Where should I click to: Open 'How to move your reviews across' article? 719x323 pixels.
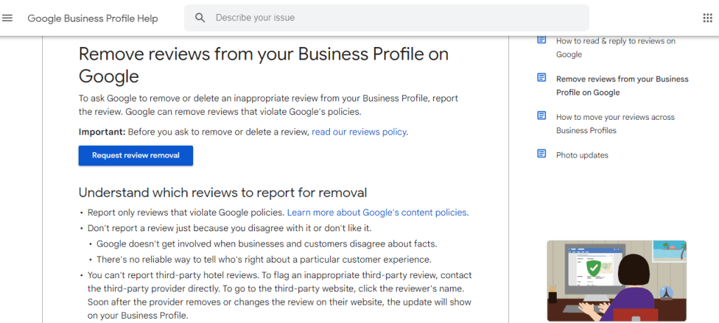click(x=615, y=123)
